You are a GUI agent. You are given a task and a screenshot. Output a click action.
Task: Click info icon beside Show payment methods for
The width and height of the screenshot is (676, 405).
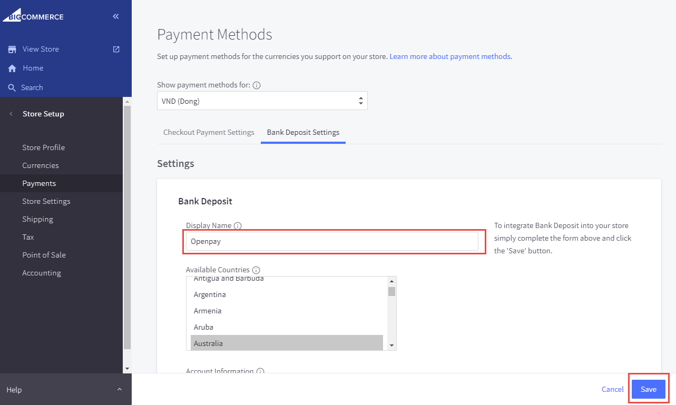pyautogui.click(x=257, y=85)
